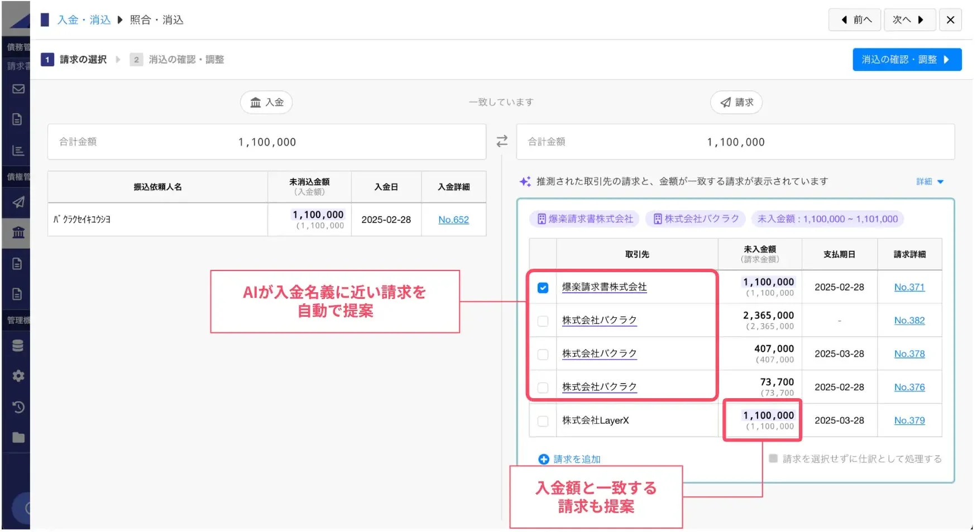The width and height of the screenshot is (977, 532).
Task: Click the 株式会社バクラク company filter tag
Action: [x=695, y=219]
